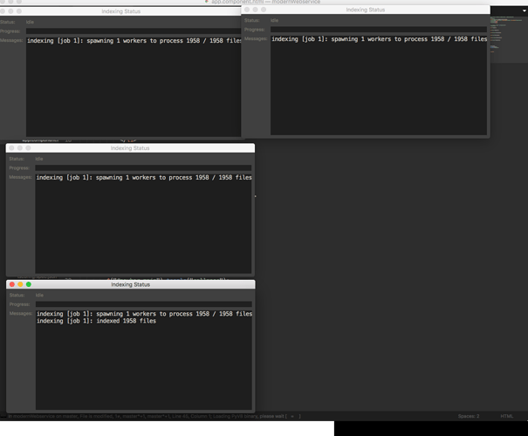Screen dimensions: 528x436
Task: Click messages area of middle-left Indexing window
Action: [x=143, y=227]
